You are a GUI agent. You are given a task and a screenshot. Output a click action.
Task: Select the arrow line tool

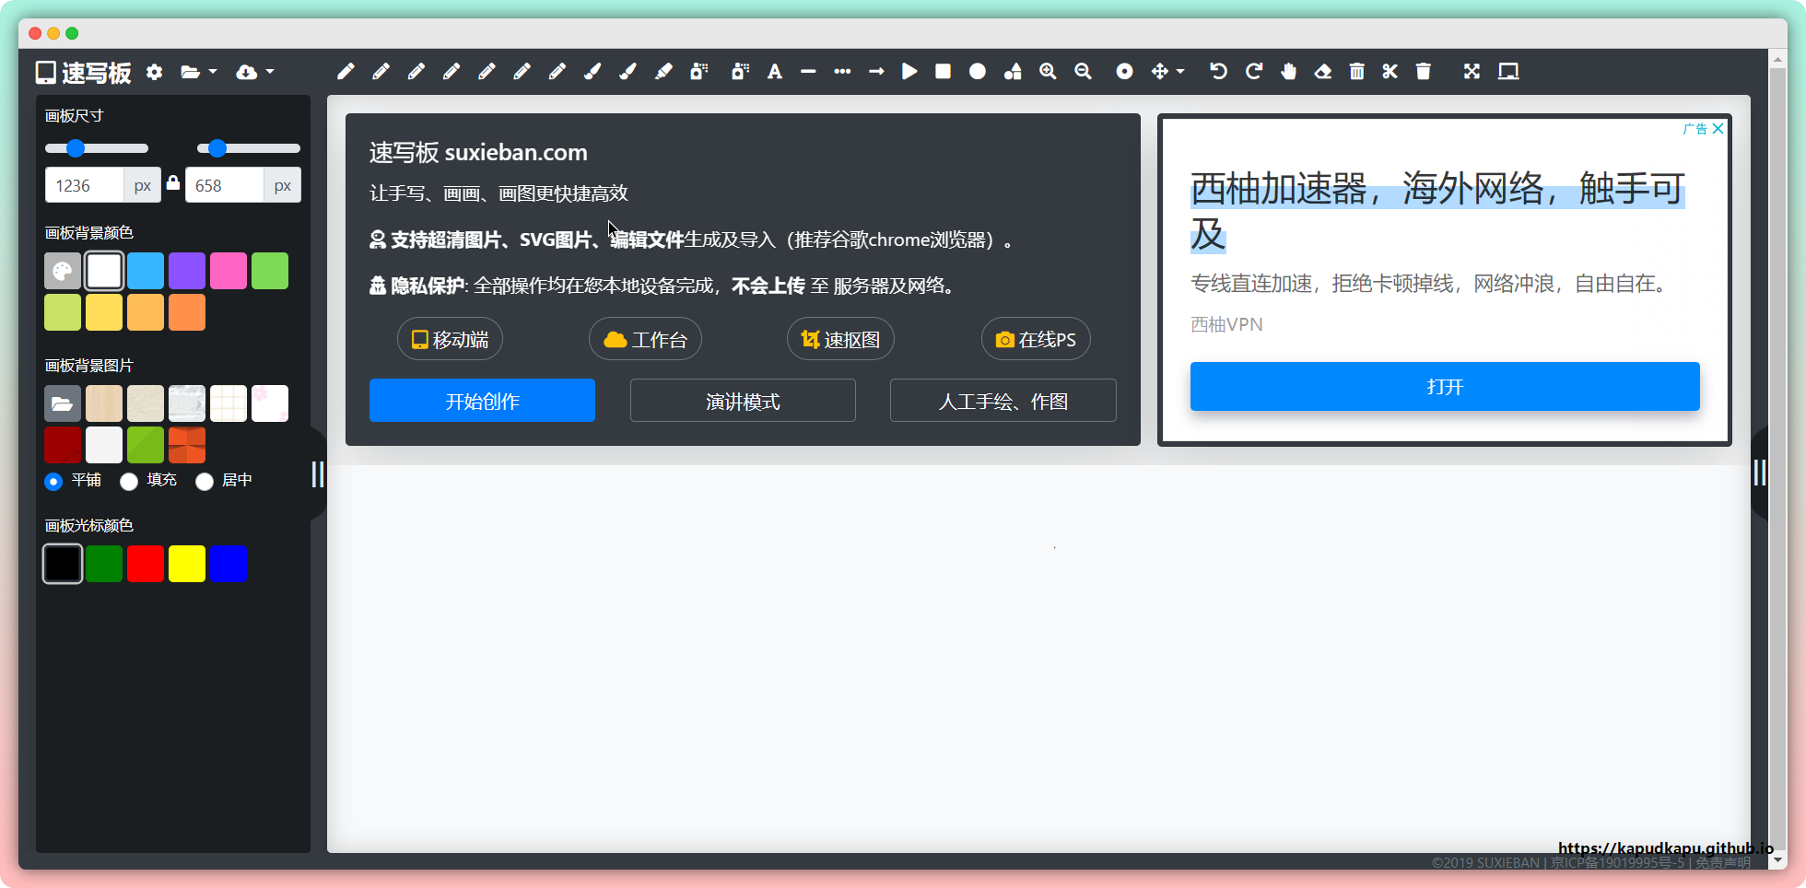[x=876, y=72]
